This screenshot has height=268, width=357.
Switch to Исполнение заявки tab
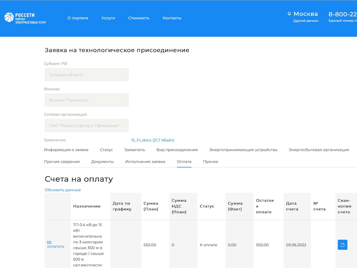coord(145,162)
